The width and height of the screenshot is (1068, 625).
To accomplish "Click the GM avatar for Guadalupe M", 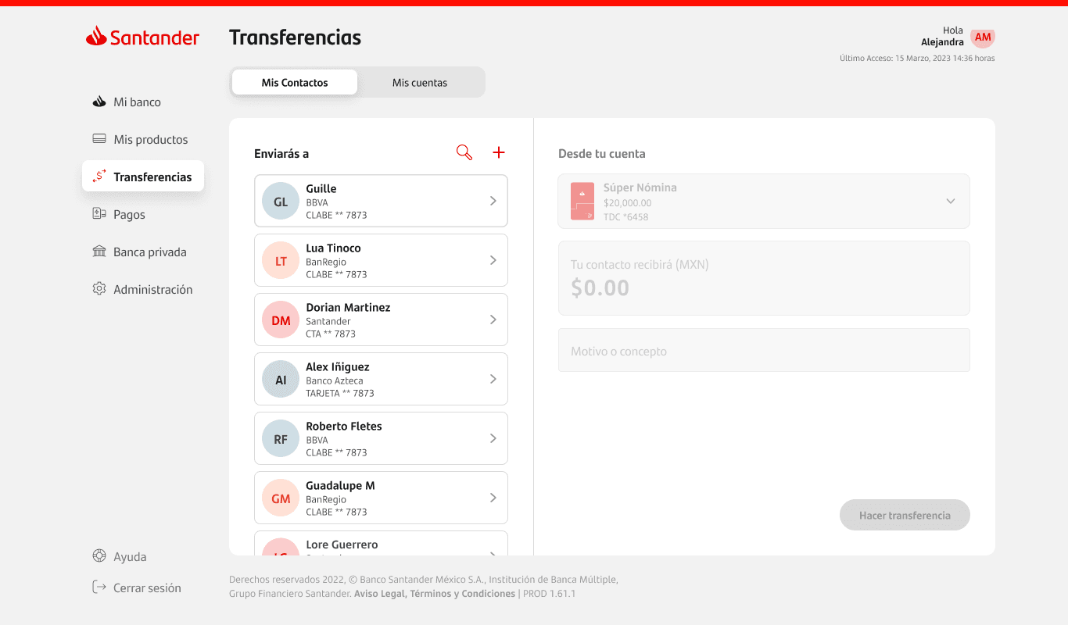I will tap(281, 498).
